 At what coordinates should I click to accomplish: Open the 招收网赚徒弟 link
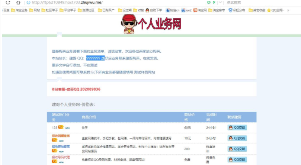coord(61,136)
